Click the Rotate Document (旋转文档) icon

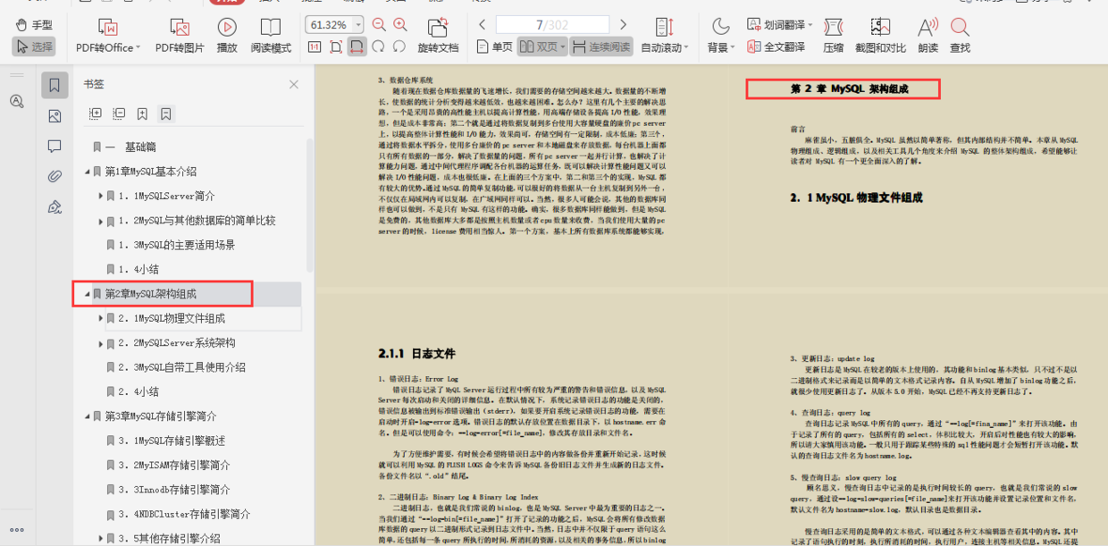tap(438, 35)
